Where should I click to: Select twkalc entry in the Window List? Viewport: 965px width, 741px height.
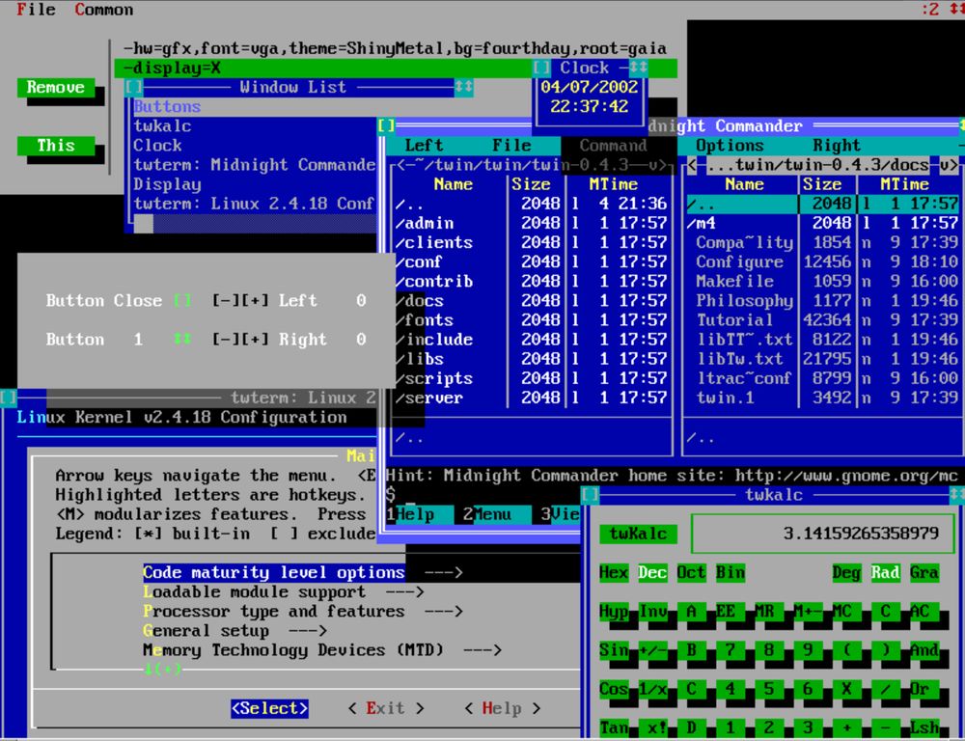click(x=255, y=126)
